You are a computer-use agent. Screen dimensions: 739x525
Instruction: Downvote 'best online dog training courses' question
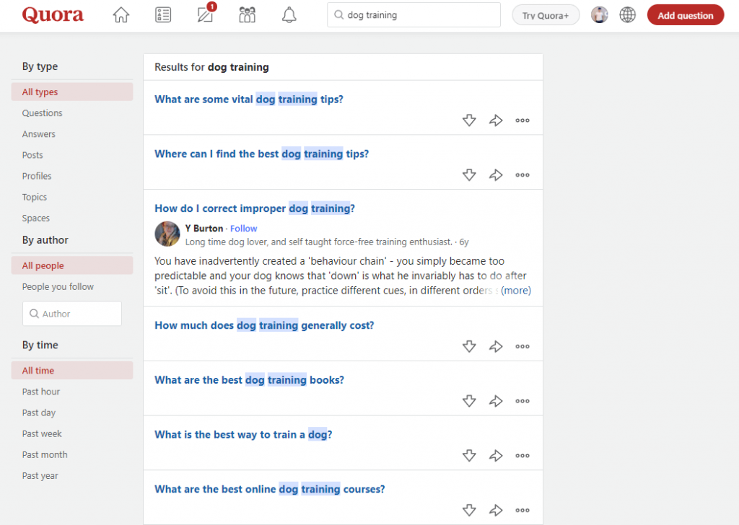469,510
